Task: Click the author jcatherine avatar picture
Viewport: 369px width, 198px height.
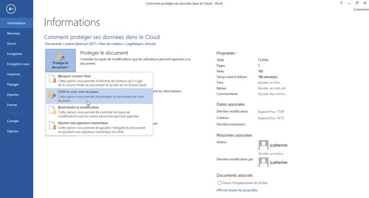Action: click(263, 145)
